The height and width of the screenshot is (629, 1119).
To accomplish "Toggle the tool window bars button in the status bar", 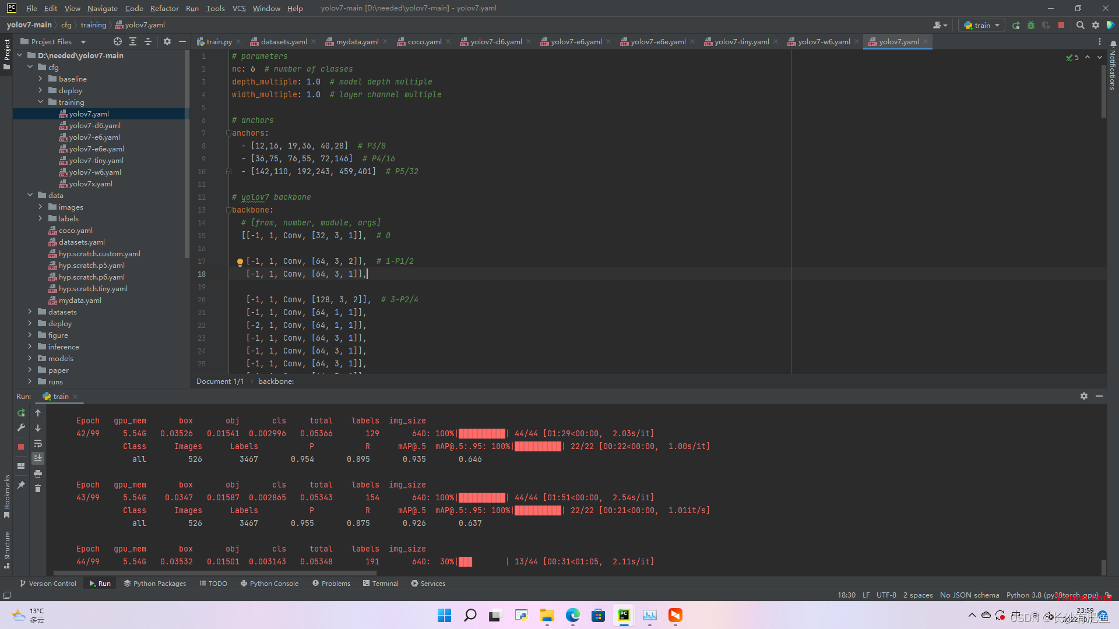I will pyautogui.click(x=7, y=595).
